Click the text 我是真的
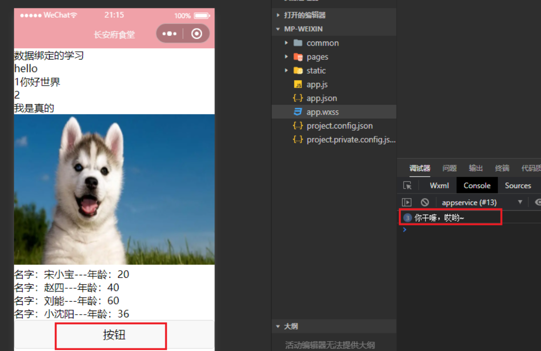 (34, 108)
